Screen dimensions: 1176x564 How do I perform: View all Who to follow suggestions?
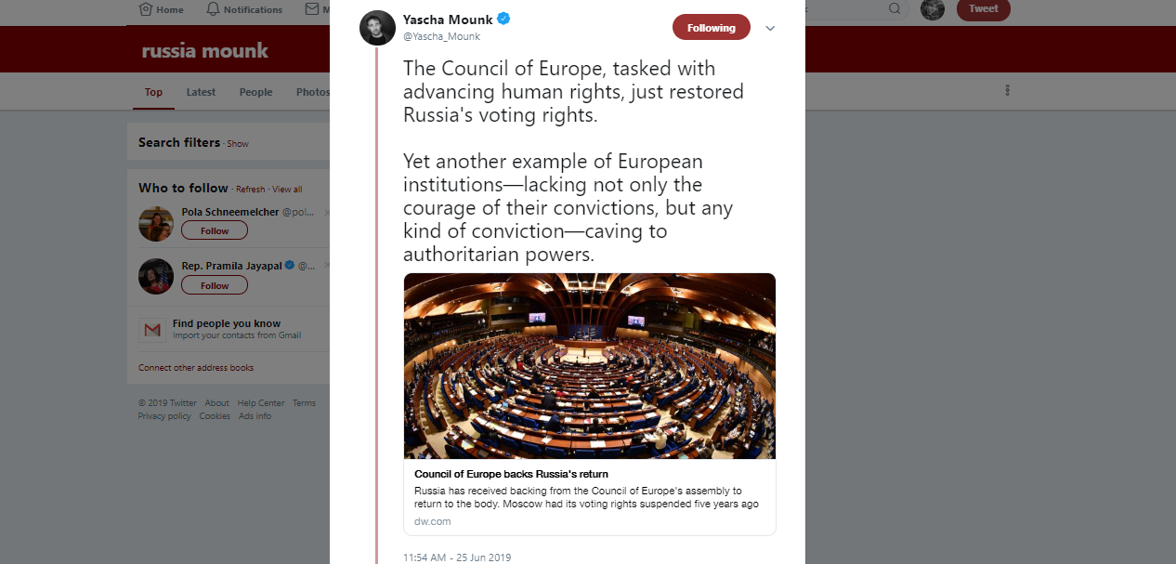(x=287, y=190)
